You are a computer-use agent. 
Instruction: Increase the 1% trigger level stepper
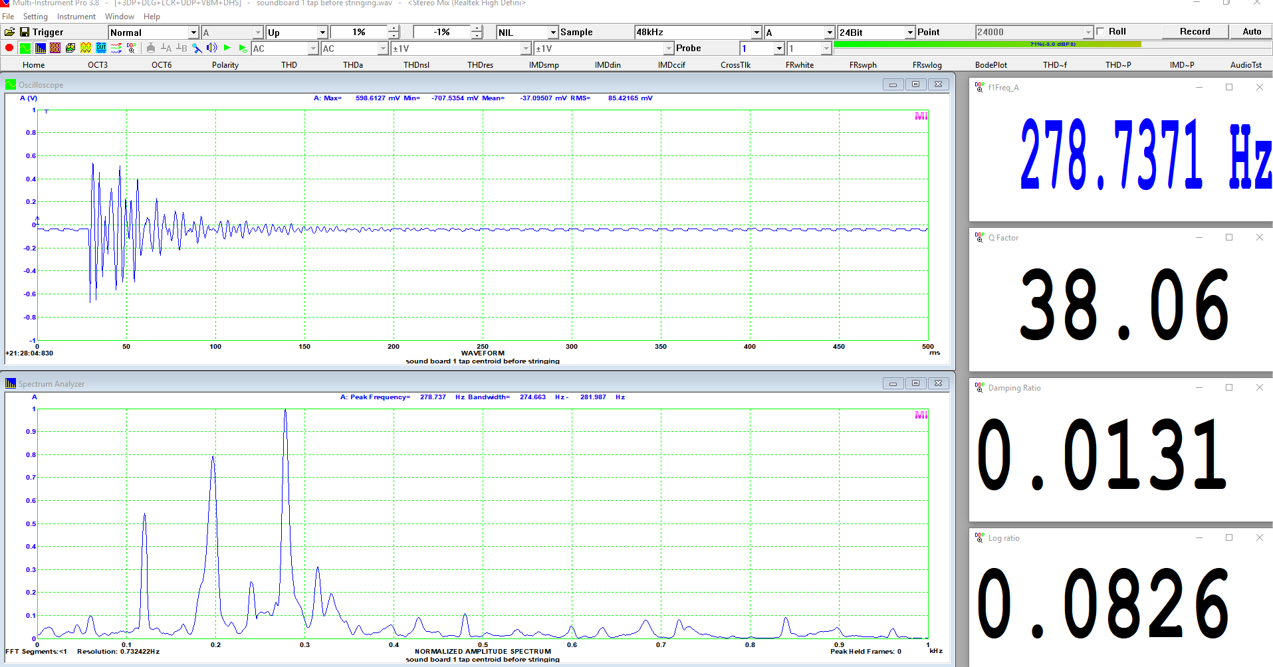tap(394, 29)
